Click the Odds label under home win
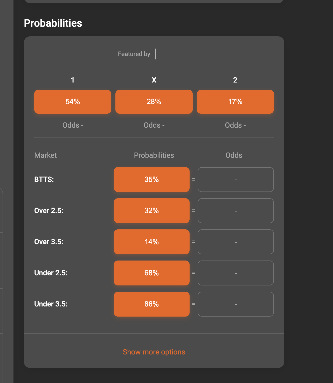 [x=73, y=125]
